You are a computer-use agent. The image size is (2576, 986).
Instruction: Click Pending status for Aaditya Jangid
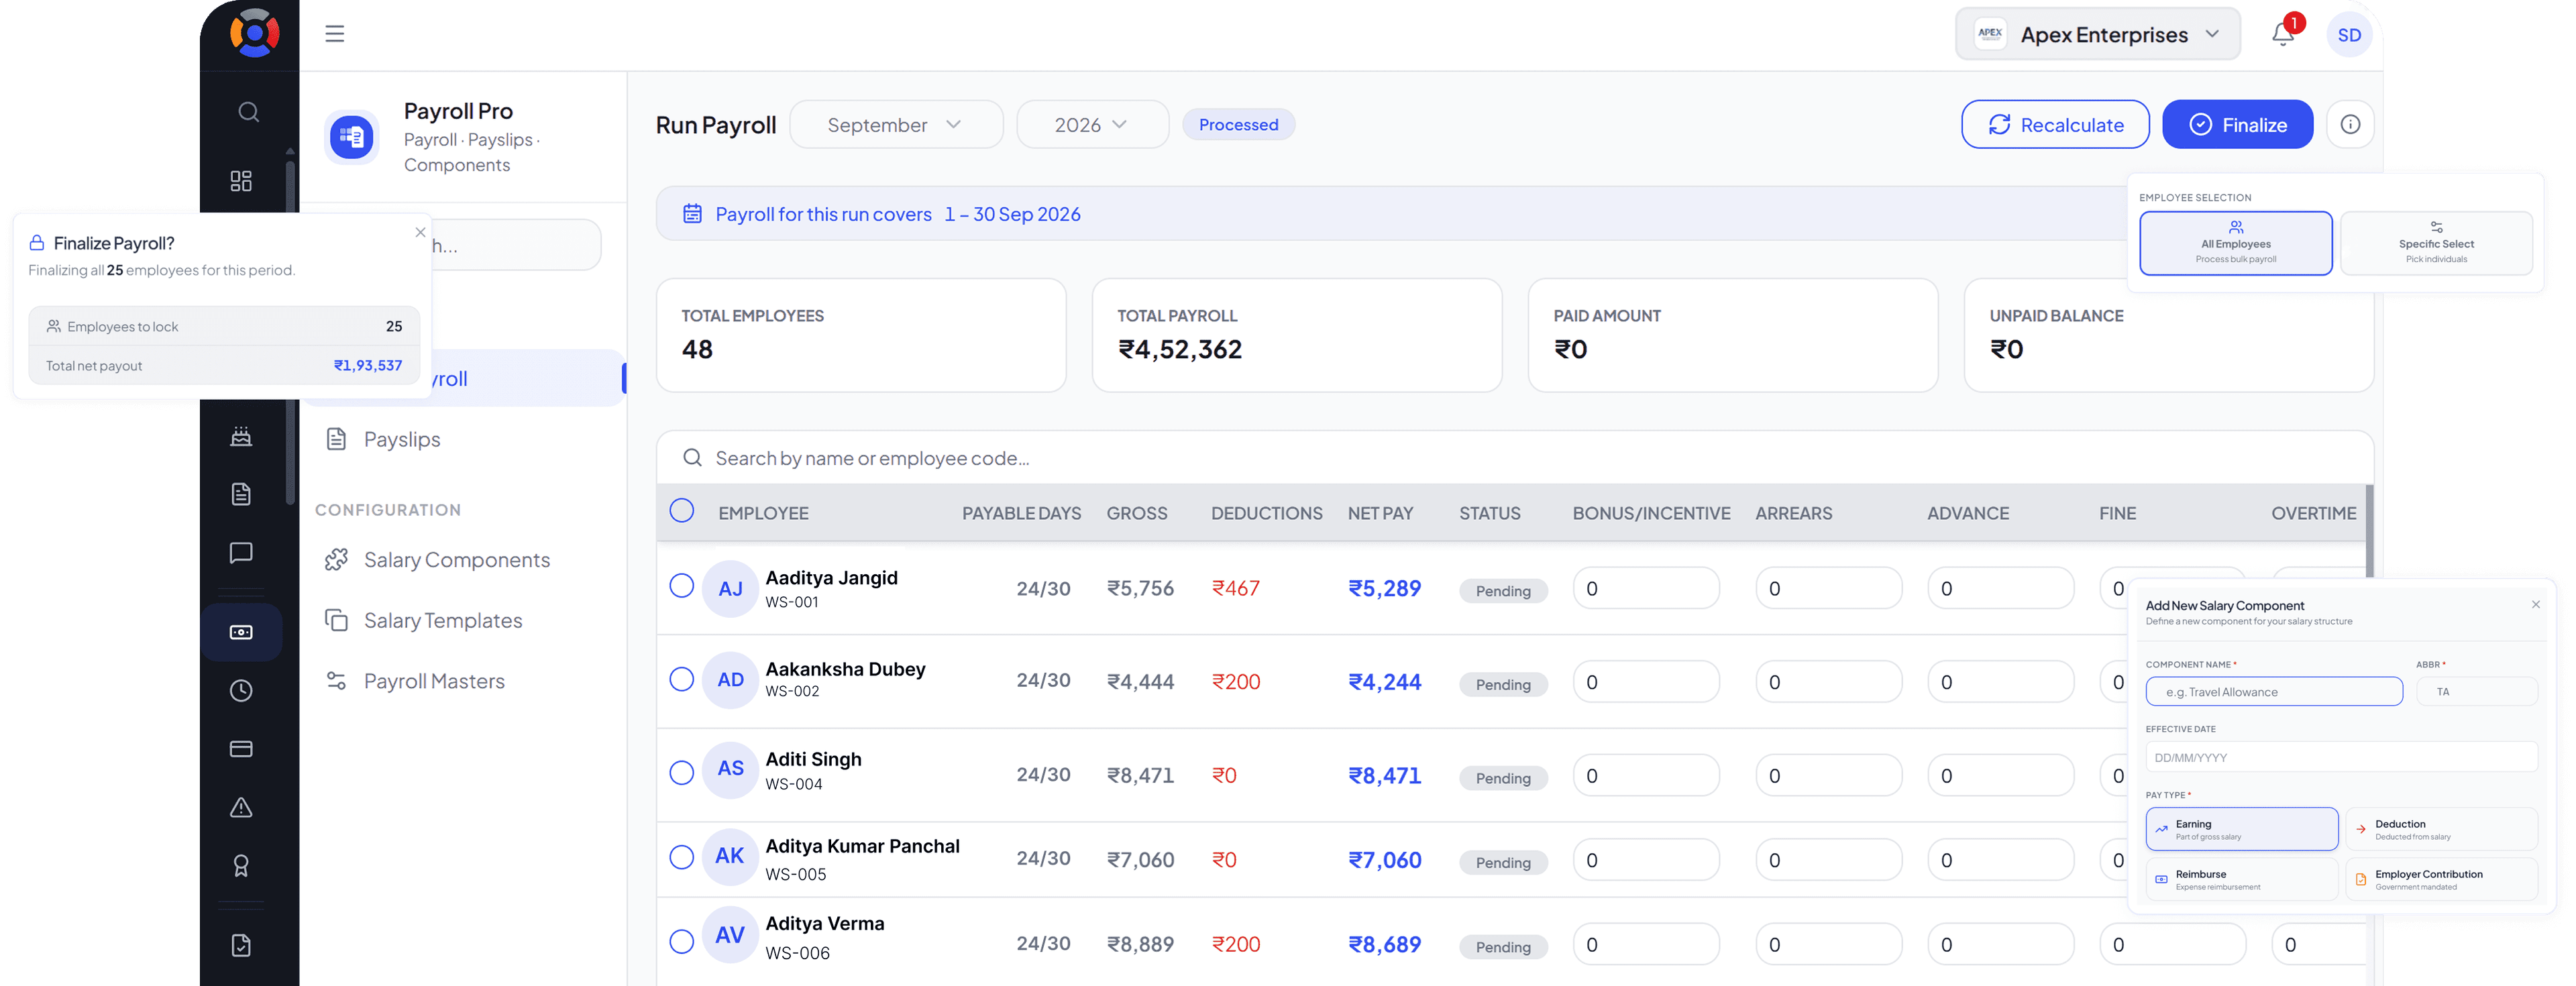pos(1503,591)
